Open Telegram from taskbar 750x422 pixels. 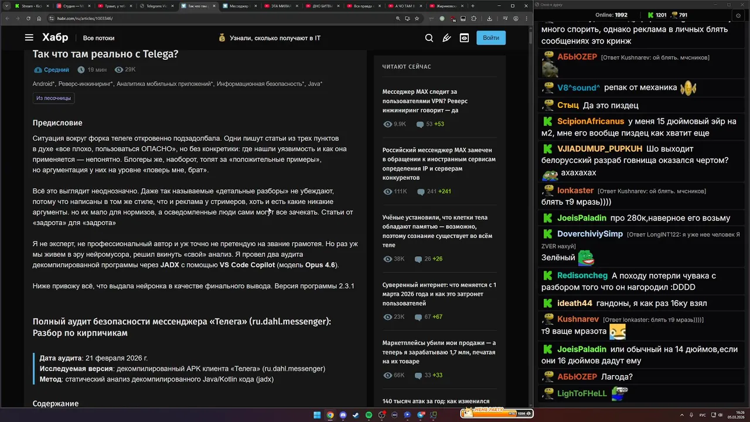(x=421, y=415)
